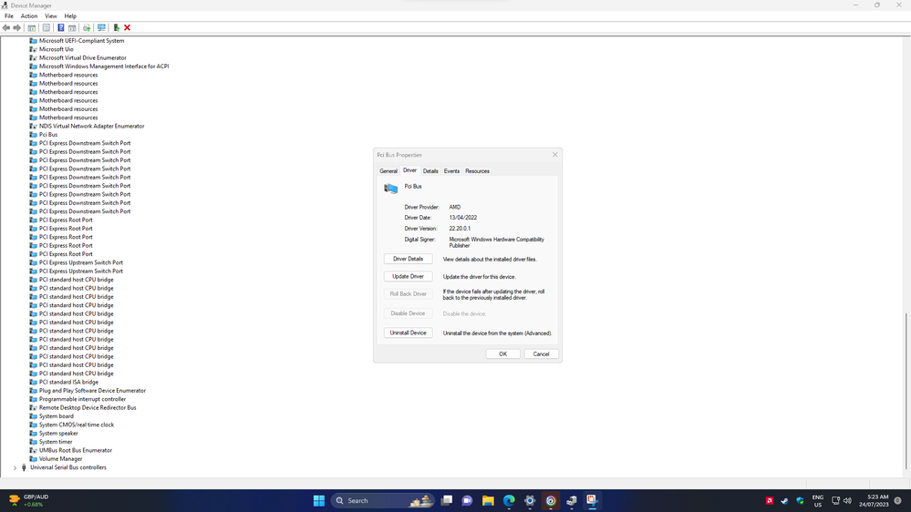
Task: Click the device icon next to Volume Manager
Action: click(33, 458)
